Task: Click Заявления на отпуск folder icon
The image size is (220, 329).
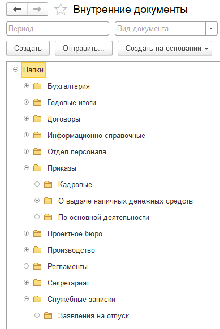Action: pos(48,315)
